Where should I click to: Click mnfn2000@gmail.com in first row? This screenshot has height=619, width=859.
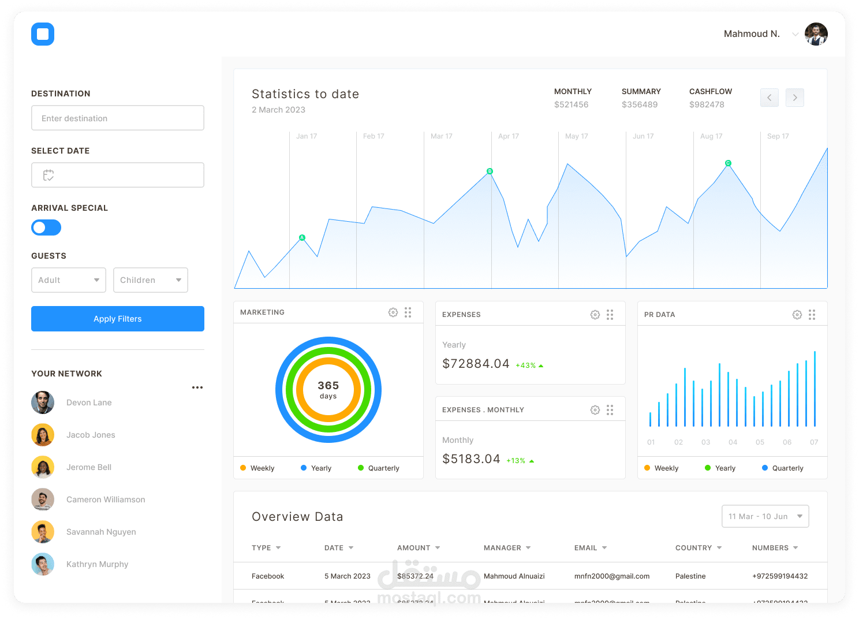612,576
